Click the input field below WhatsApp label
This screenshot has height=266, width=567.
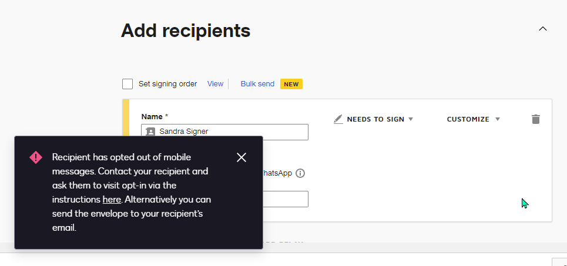point(285,199)
